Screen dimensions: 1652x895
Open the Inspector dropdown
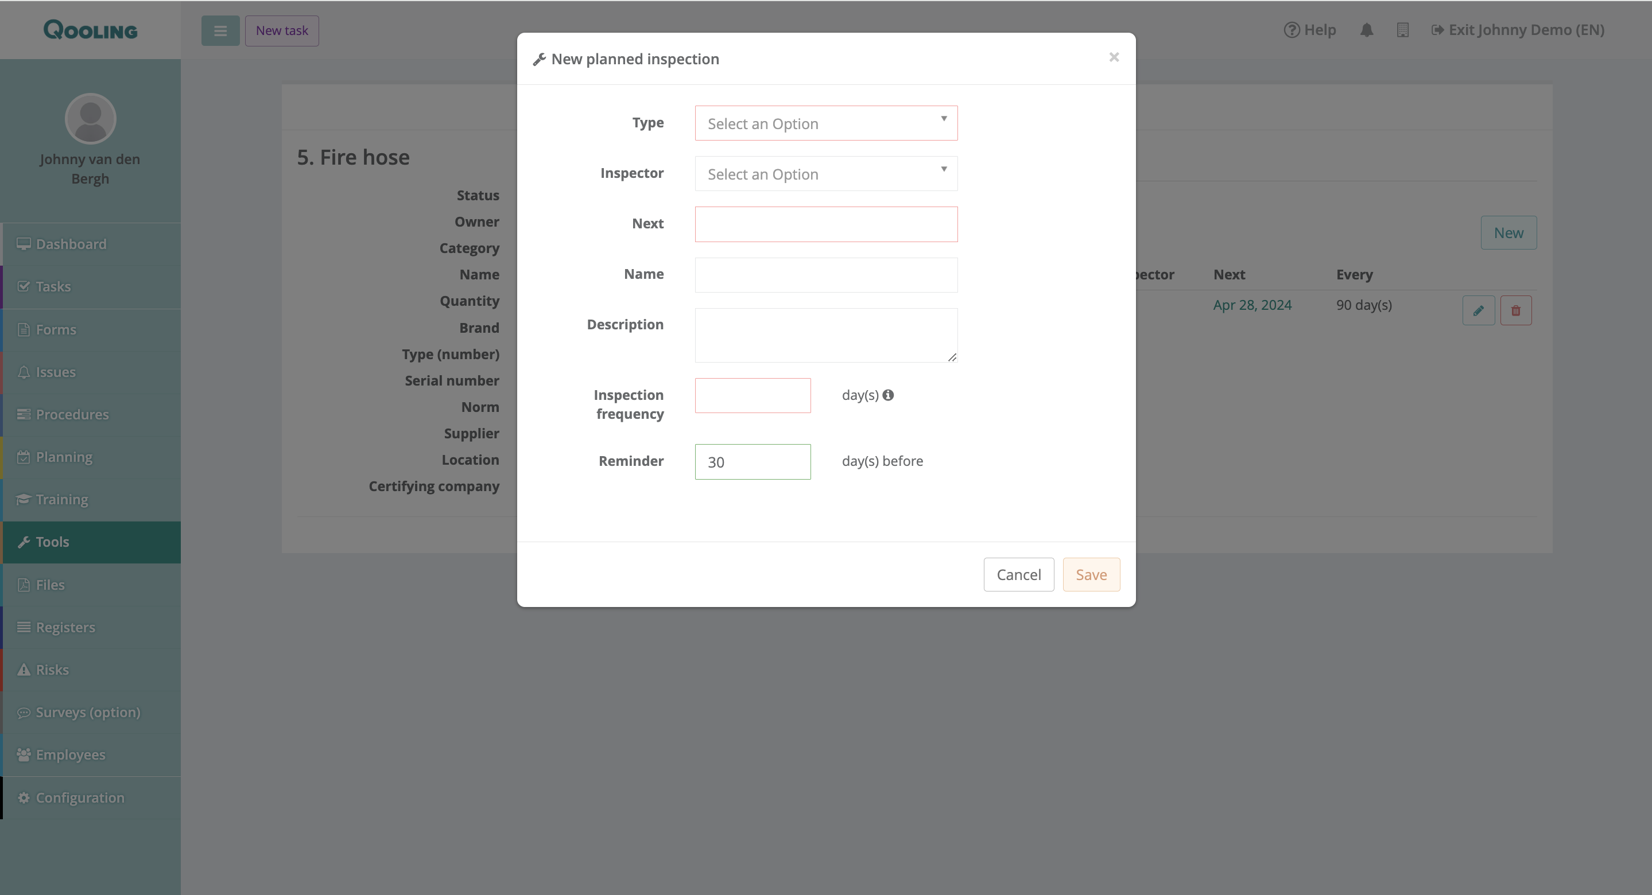point(826,174)
